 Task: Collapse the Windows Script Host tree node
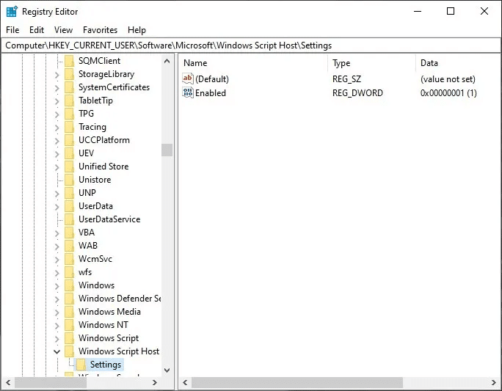point(57,351)
